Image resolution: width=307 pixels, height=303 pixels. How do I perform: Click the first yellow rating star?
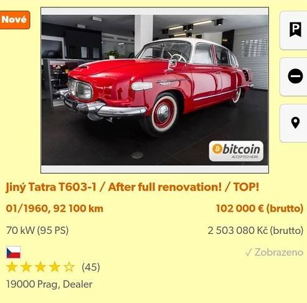click(12, 267)
